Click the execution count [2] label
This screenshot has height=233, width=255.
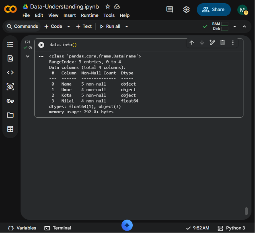(x=27, y=42)
